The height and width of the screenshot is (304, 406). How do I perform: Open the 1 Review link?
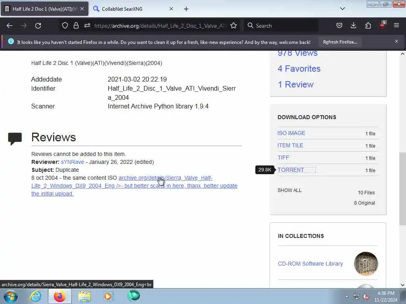point(295,85)
